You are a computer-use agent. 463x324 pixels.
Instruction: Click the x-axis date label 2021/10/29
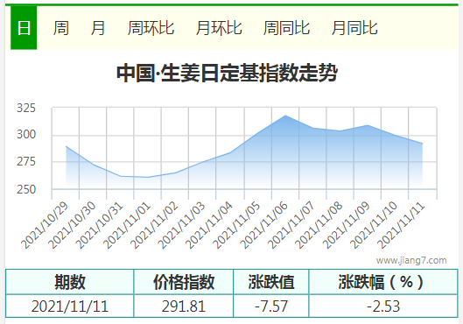[45, 225]
